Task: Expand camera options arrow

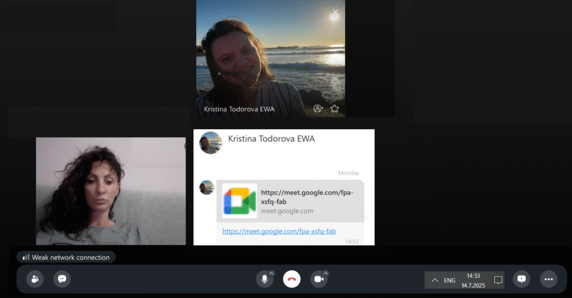Action: coord(326,273)
